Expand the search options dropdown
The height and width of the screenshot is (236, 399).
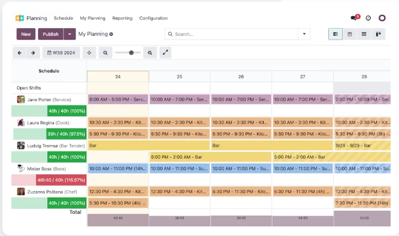coord(304,34)
